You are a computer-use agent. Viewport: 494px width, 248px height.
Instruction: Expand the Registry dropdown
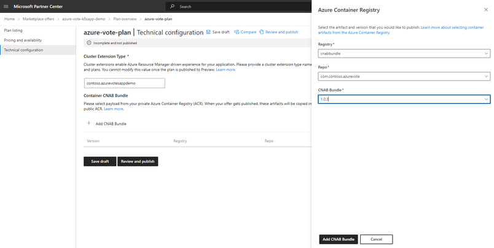[486, 53]
